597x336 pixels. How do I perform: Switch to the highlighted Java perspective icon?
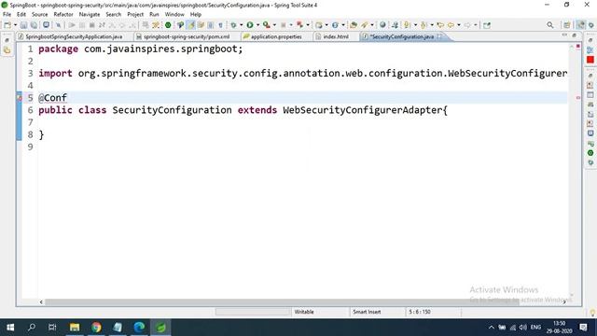point(580,25)
